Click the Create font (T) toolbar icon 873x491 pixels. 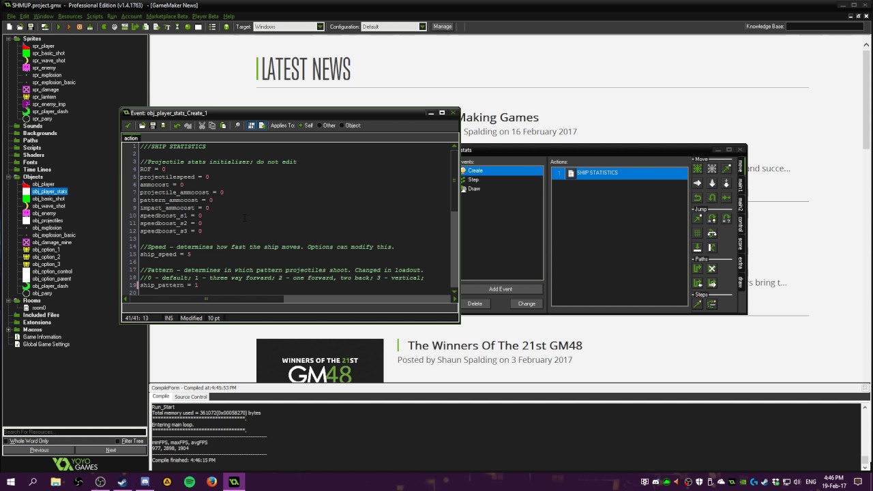(x=166, y=27)
